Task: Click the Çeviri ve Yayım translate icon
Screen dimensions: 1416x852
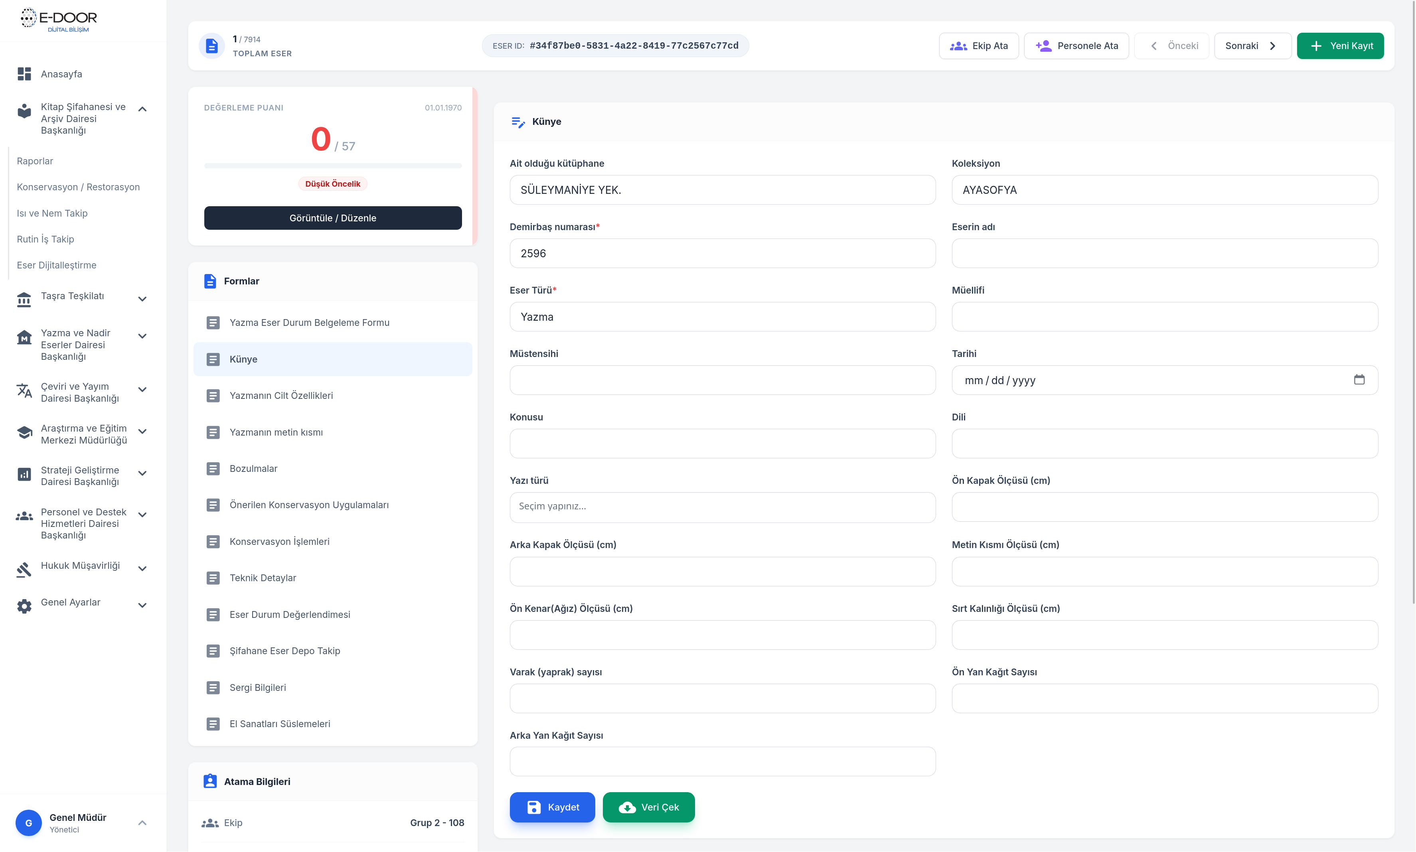Action: 24,391
